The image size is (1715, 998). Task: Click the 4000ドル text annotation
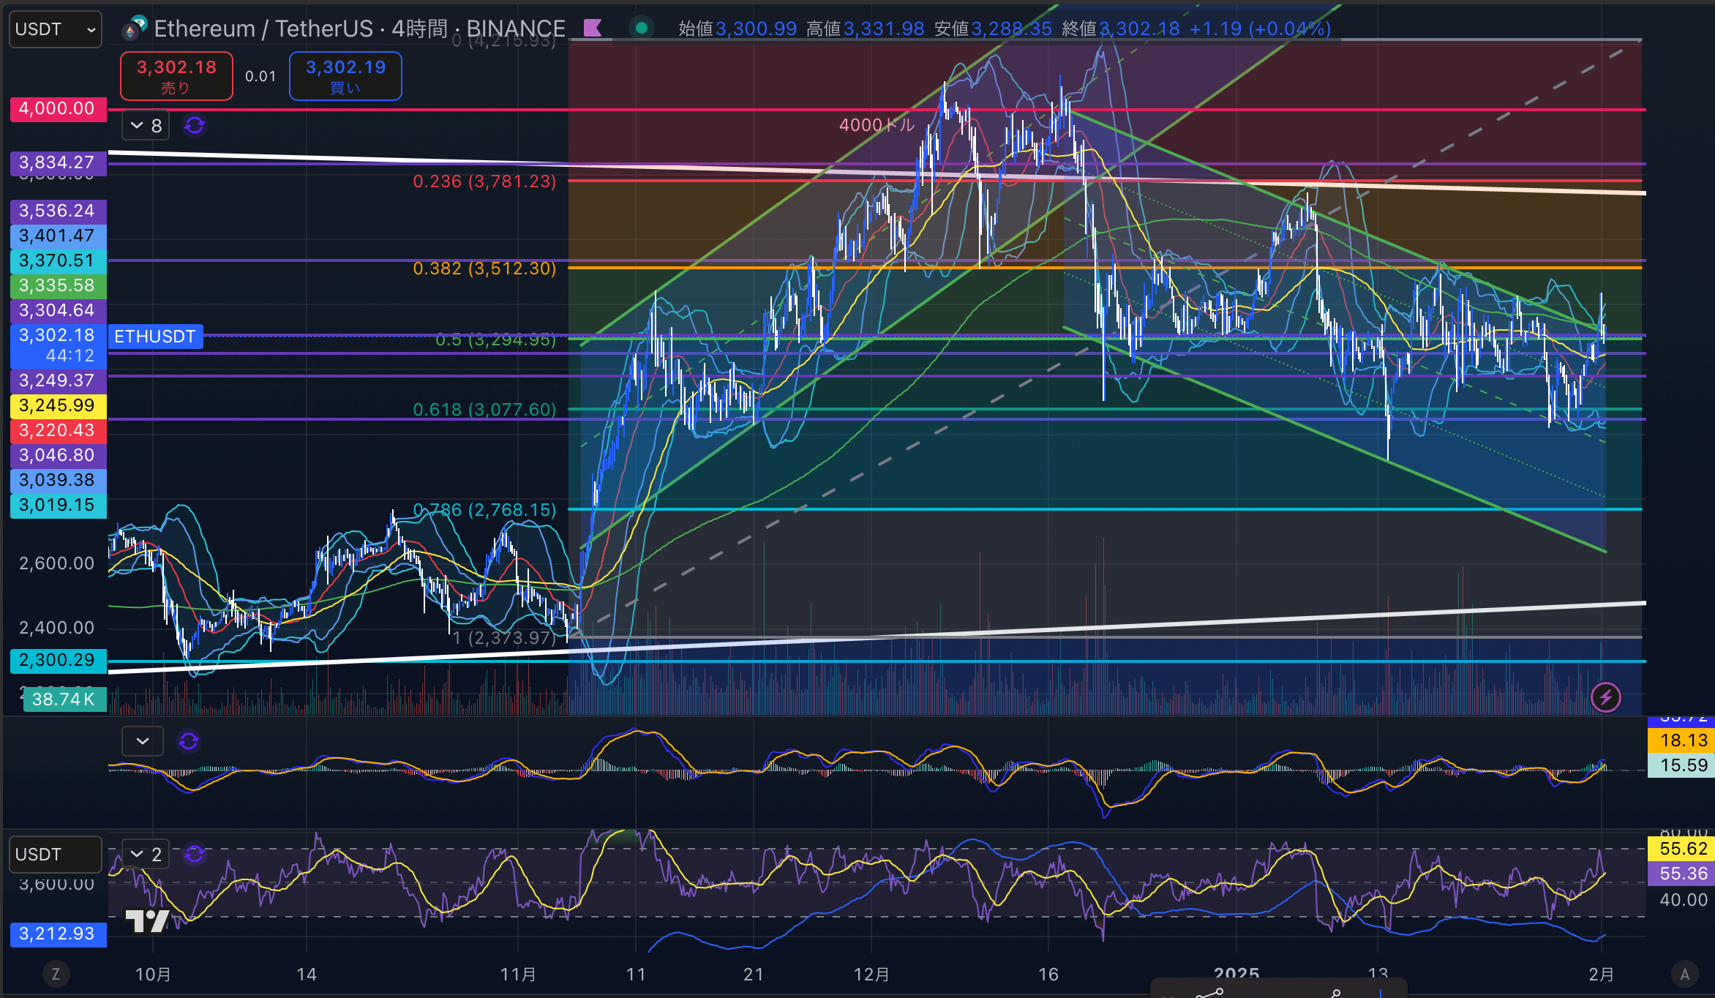877,125
